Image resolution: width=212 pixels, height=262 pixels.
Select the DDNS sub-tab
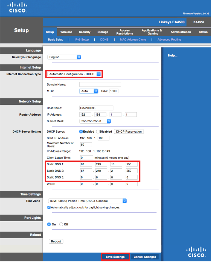point(104,40)
